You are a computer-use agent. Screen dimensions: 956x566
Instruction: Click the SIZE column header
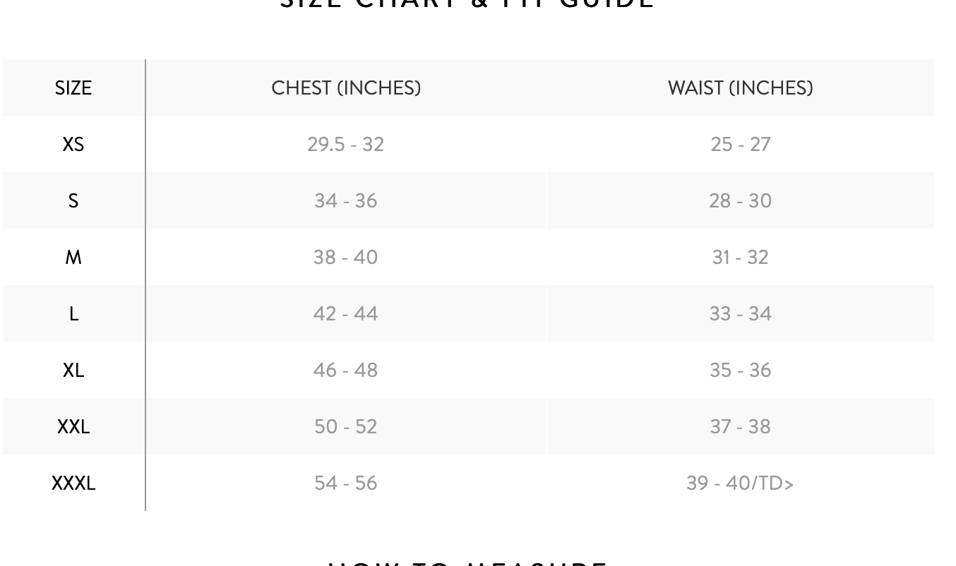pyautogui.click(x=73, y=88)
